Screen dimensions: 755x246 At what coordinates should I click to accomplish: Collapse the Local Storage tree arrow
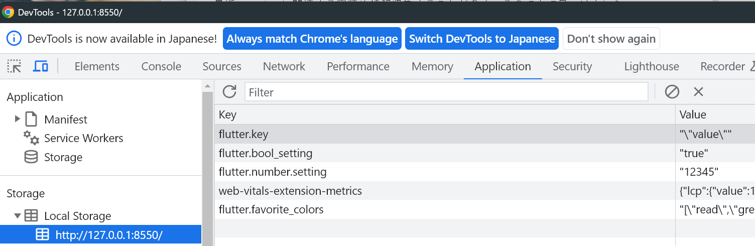[18, 216]
